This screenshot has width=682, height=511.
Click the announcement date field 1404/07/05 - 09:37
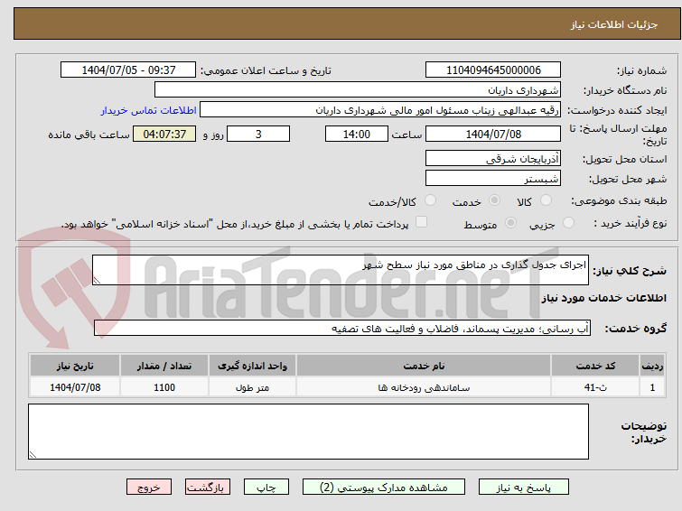[x=128, y=70]
